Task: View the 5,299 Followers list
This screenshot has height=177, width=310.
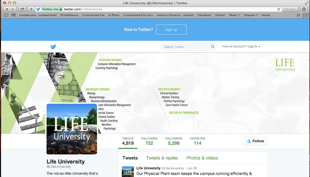Action: [x=174, y=141]
